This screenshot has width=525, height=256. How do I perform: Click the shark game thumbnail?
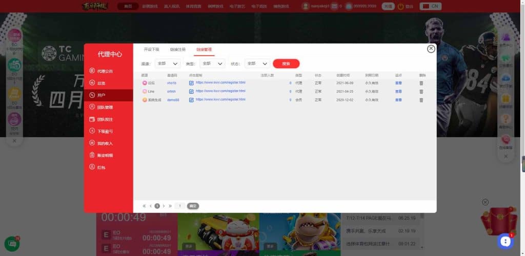coord(300,232)
